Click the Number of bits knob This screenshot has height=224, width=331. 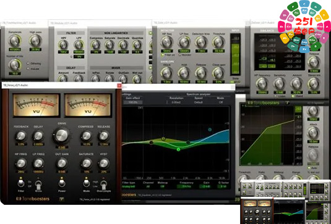pyautogui.click(x=15, y=65)
